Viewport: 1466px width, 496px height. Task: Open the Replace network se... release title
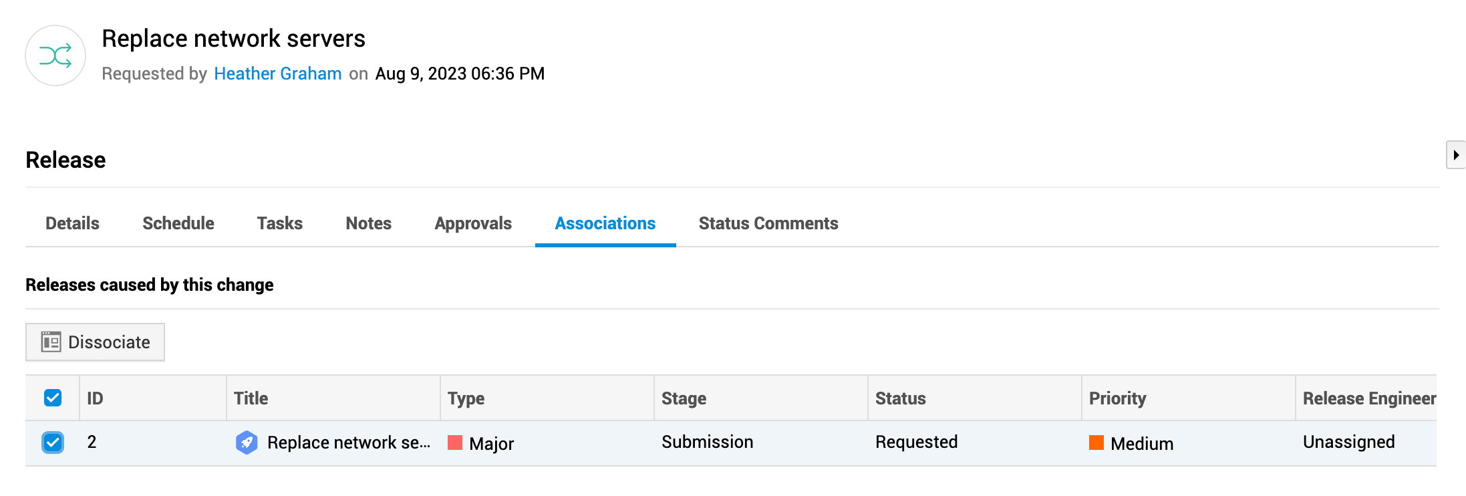tap(349, 443)
